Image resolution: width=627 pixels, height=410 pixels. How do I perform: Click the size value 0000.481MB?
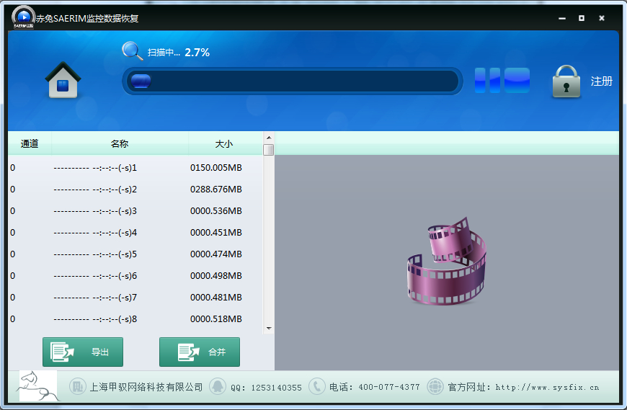click(216, 297)
